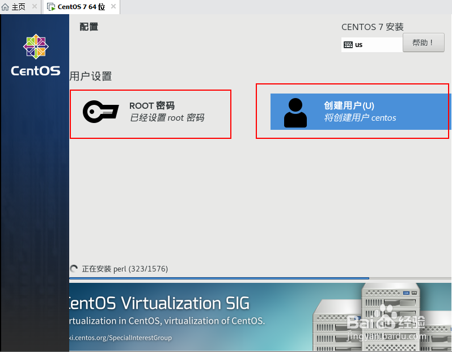
Task: Close the CentOS 7 64 位 tab
Action: (x=113, y=6)
